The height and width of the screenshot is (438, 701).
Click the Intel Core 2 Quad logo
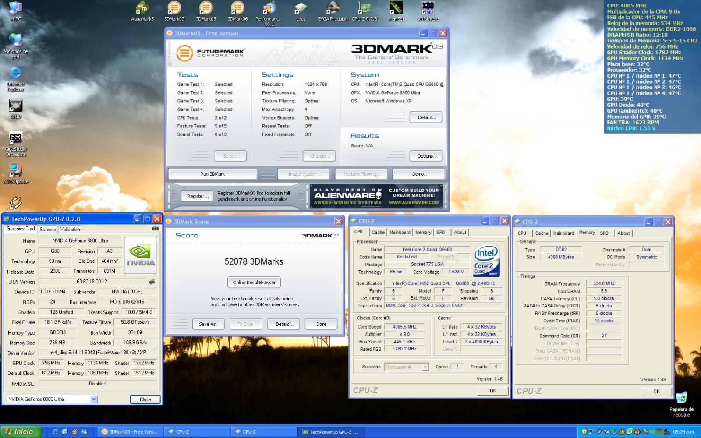[486, 261]
